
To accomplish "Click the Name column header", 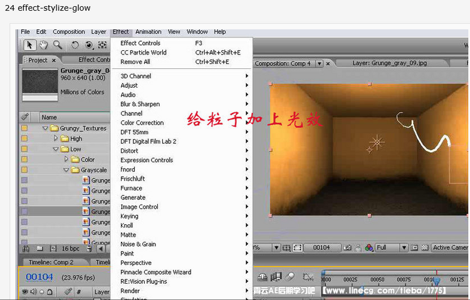I will coord(75,117).
